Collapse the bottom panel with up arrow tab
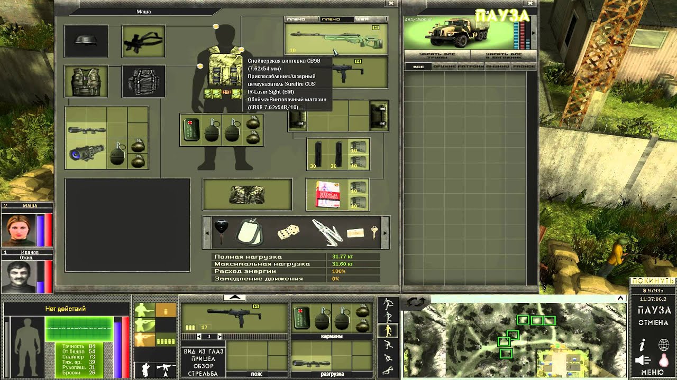The width and height of the screenshot is (677, 380). coord(235,298)
